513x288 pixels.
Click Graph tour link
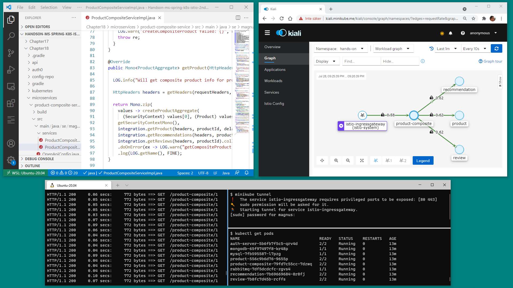click(x=490, y=61)
